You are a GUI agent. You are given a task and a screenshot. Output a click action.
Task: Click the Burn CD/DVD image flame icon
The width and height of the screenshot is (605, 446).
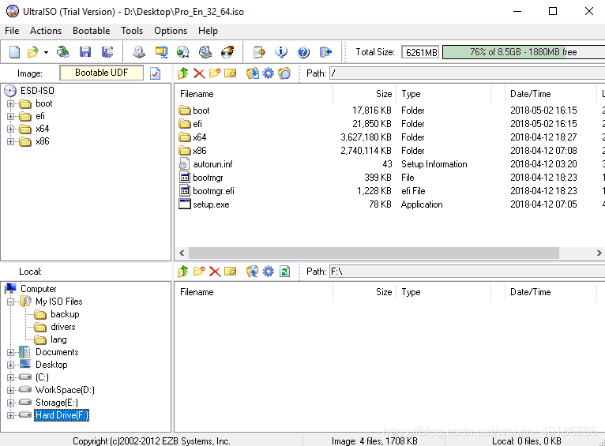(x=227, y=51)
